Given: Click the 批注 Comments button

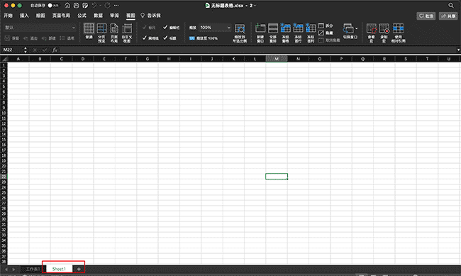Looking at the screenshot, I should (x=426, y=16).
